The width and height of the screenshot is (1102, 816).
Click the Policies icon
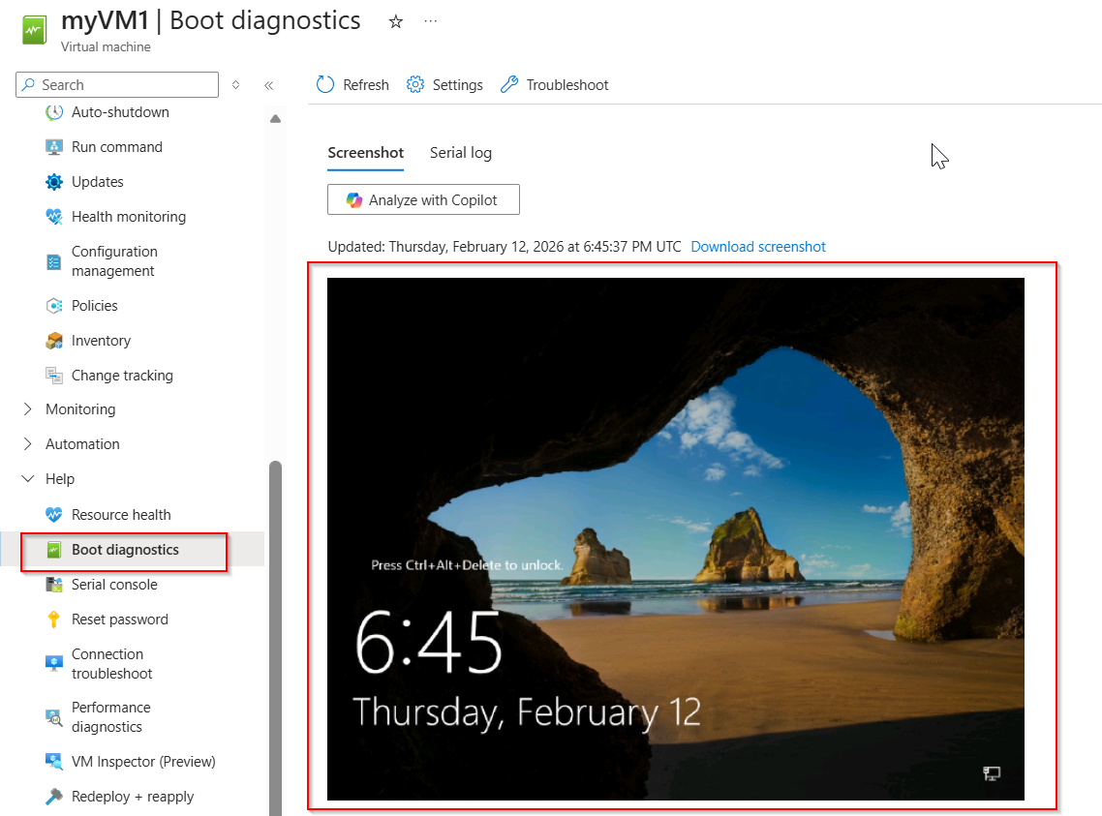point(54,306)
